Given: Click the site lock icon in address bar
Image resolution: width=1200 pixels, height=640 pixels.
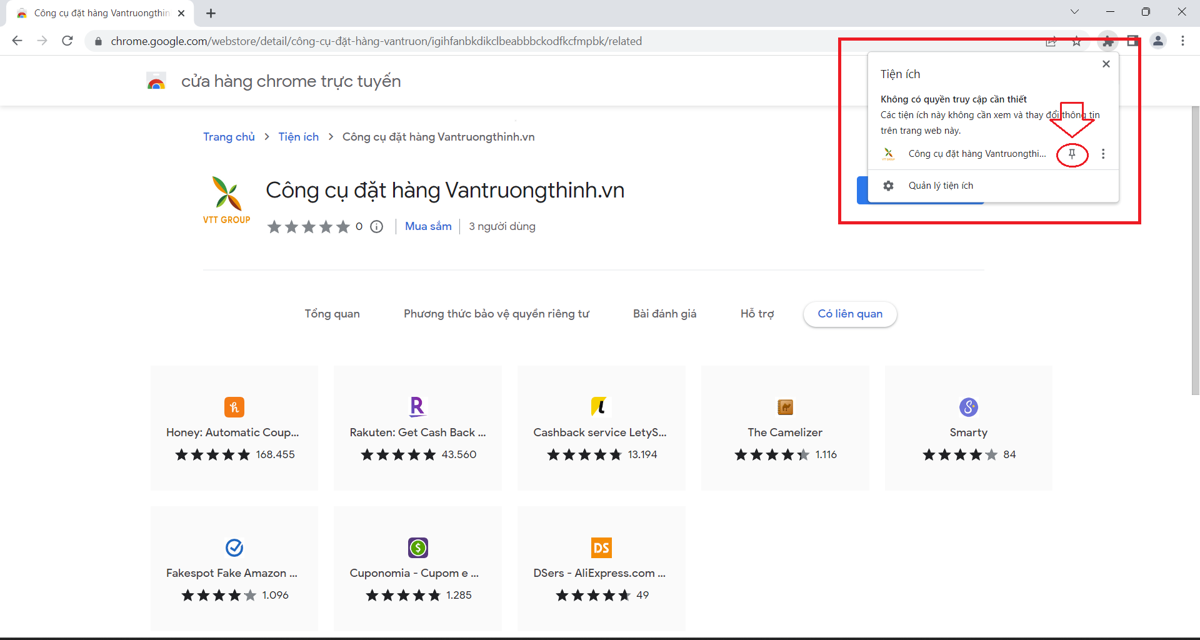Looking at the screenshot, I should click(98, 41).
